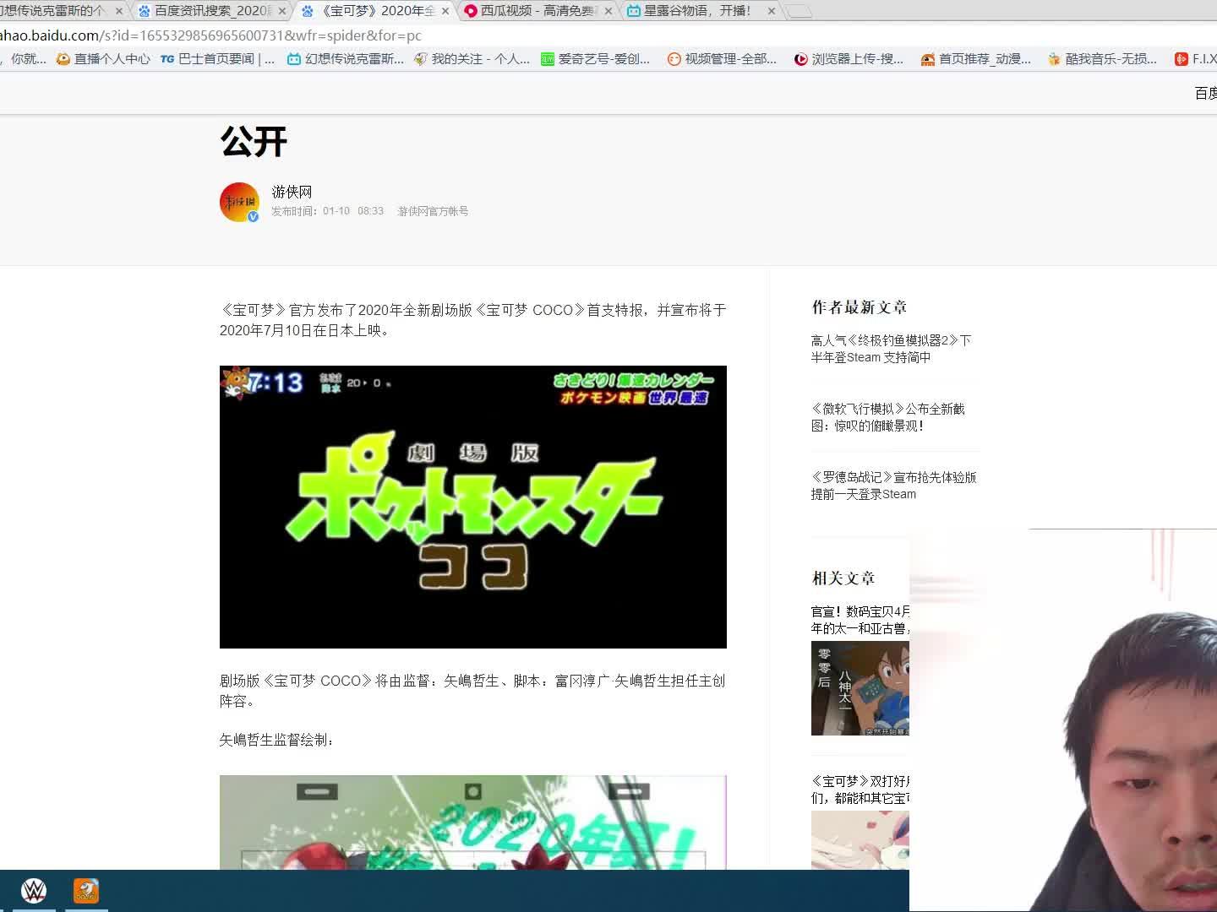The image size is (1217, 912).
Task: Click the orange app taskbar icon
Action: 86,890
